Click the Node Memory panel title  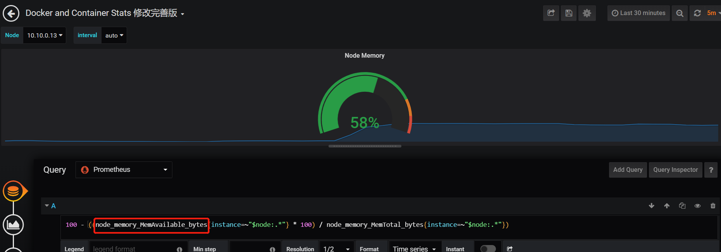365,55
